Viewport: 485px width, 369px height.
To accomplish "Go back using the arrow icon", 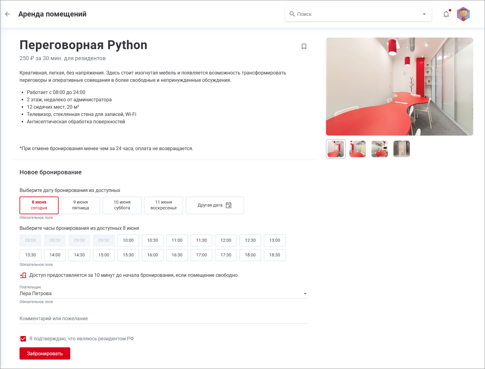I will pos(8,14).
